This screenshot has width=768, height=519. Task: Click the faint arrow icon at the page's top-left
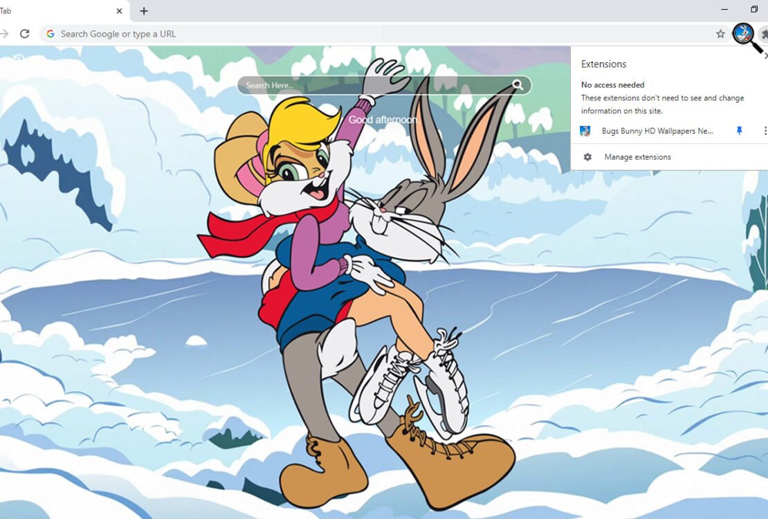[19, 58]
